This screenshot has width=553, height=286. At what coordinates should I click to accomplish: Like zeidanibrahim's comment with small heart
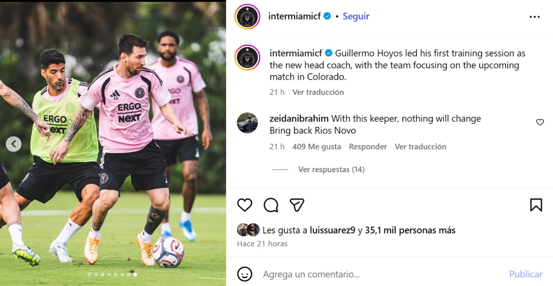point(540,123)
